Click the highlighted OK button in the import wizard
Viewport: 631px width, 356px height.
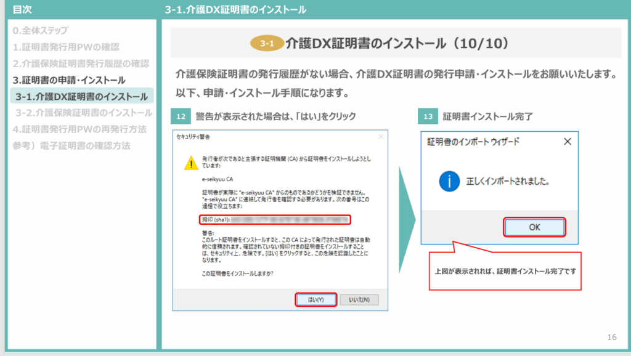tap(534, 227)
